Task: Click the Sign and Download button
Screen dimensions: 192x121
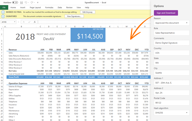Action: click(x=166, y=13)
